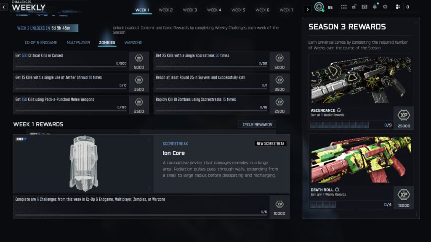Select the Warzone challenges tab
The height and width of the screenshot is (242, 431).
[x=133, y=42]
